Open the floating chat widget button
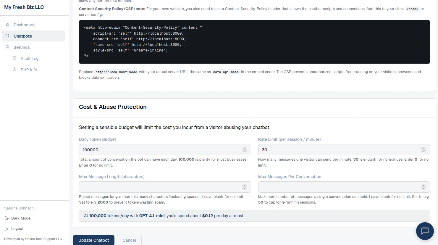The height and width of the screenshot is (245, 438). coord(425,231)
